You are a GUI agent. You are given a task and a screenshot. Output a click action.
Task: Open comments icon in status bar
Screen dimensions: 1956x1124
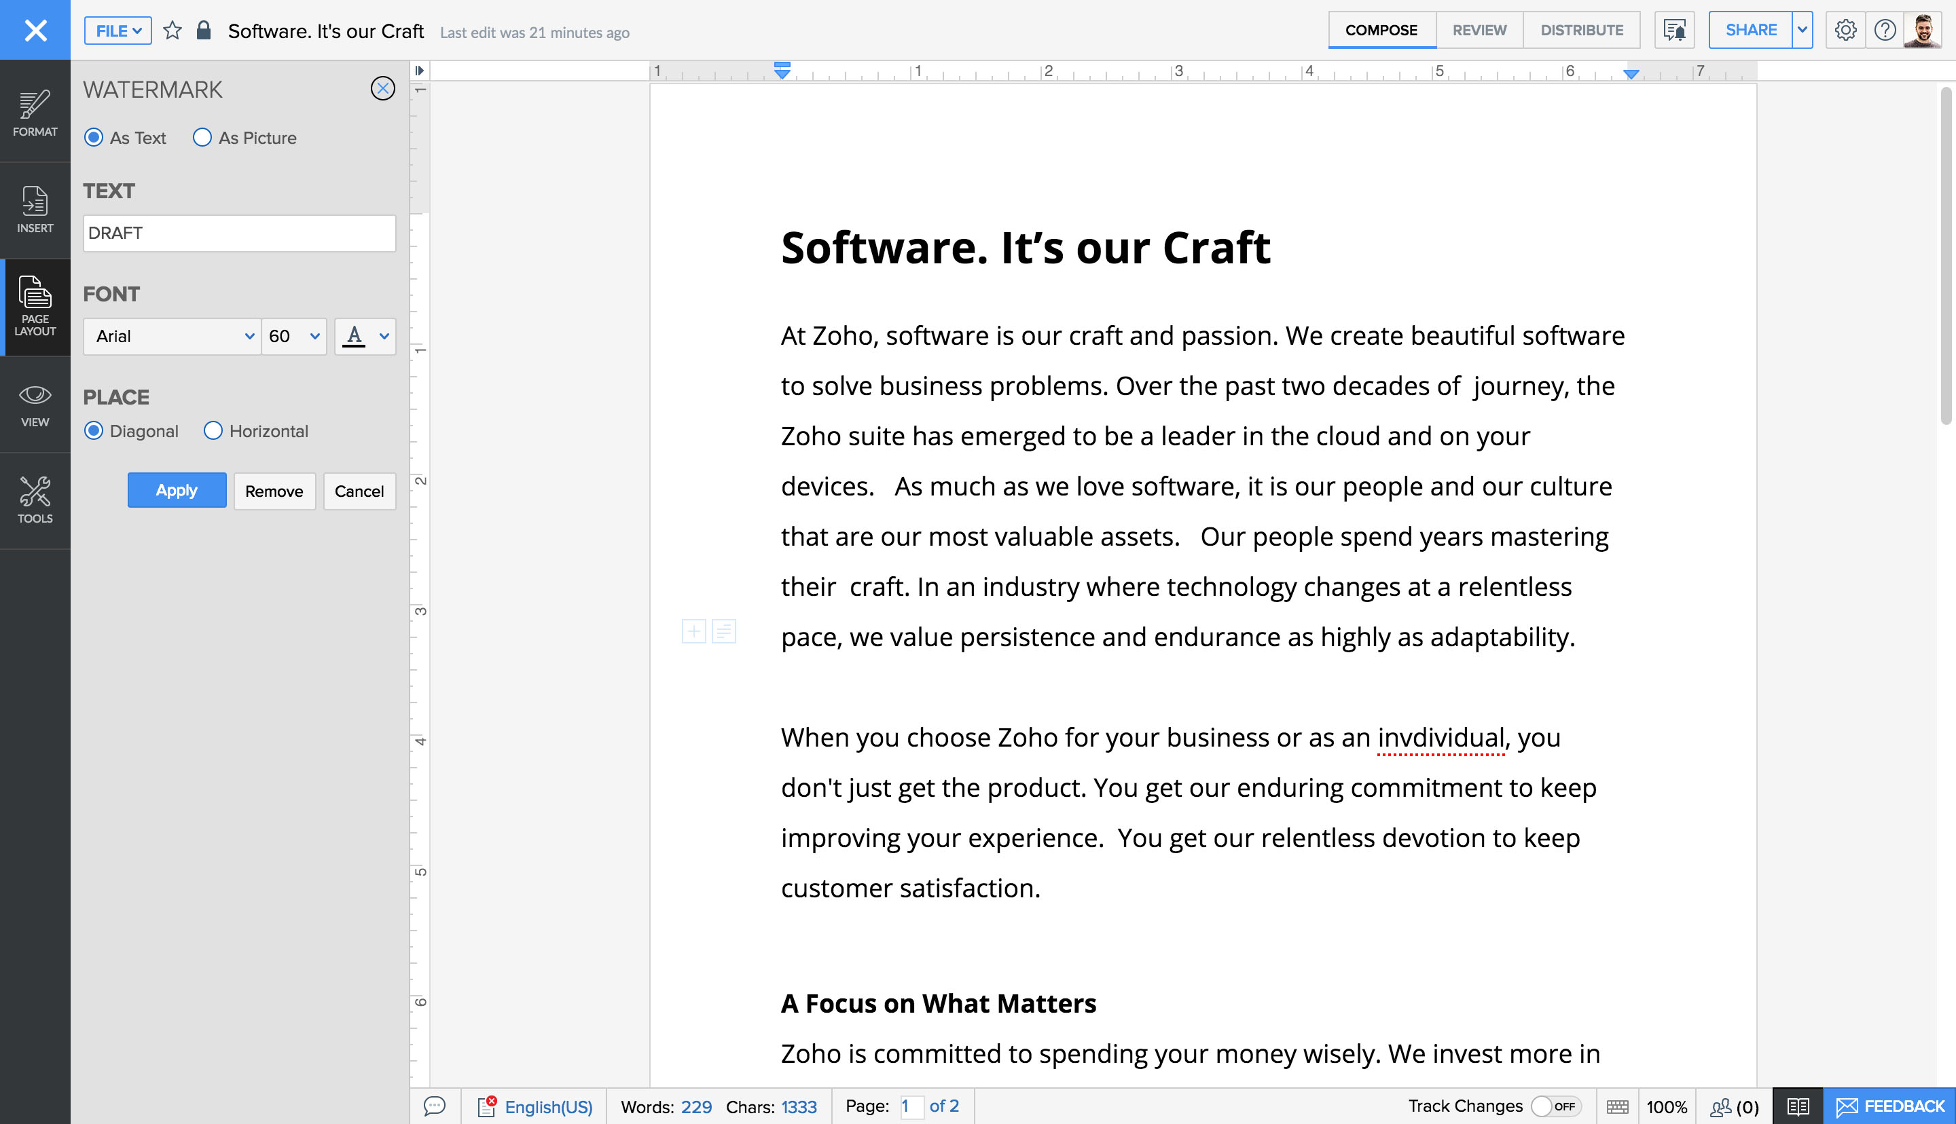[435, 1106]
